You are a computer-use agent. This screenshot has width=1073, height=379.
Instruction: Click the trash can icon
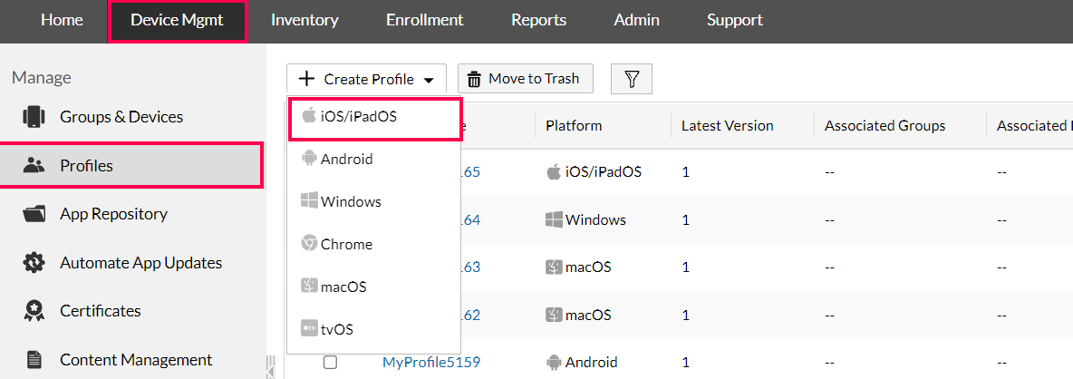[x=474, y=79]
